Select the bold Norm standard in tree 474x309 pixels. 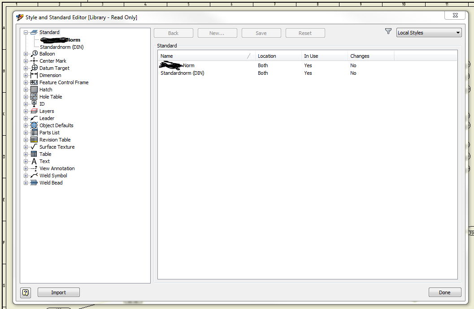[x=60, y=40]
